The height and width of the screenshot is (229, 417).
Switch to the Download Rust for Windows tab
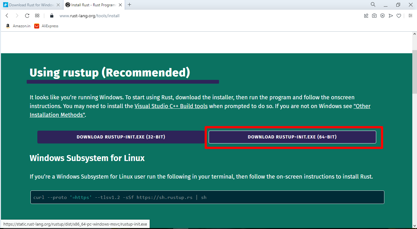30,5
